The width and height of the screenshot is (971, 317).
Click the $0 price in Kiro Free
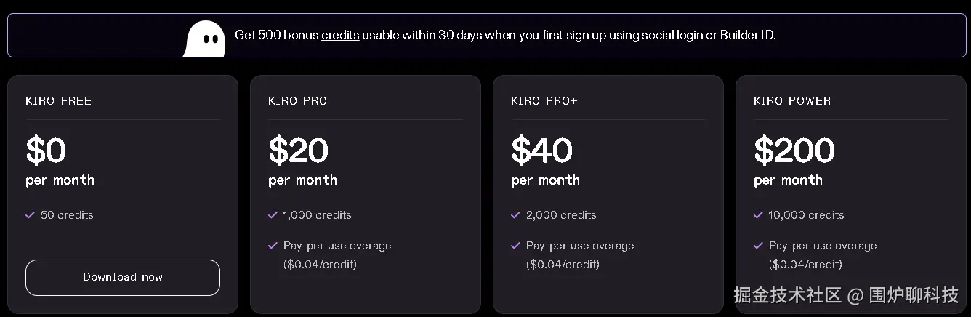pyautogui.click(x=46, y=150)
